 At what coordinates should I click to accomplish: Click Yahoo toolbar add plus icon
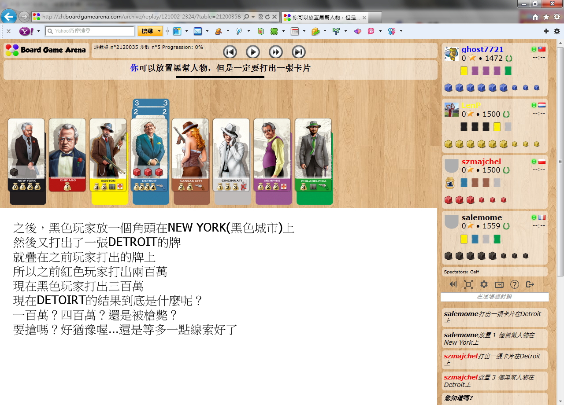(546, 31)
